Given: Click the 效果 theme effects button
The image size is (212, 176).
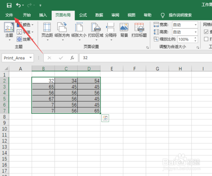Looking at the screenshot, I should (25, 39).
